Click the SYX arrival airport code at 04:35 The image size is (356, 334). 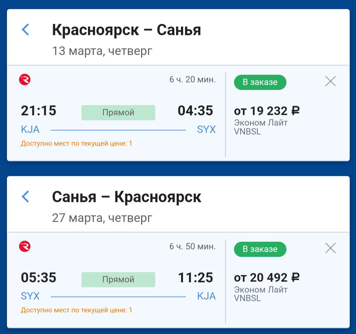206,130
